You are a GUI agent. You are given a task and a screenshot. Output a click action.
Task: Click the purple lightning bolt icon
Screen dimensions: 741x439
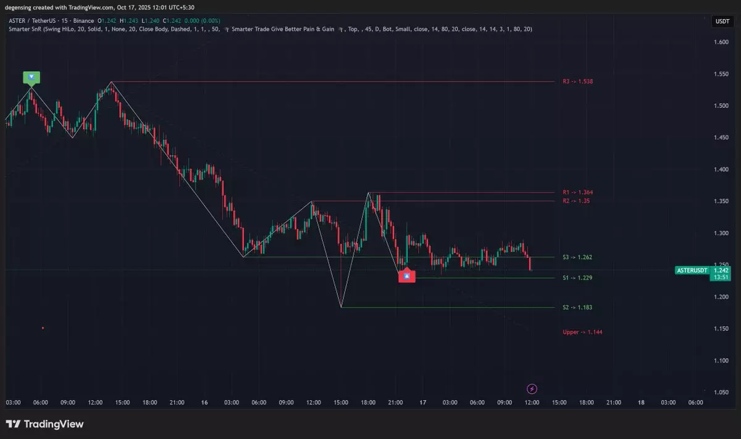pos(532,388)
